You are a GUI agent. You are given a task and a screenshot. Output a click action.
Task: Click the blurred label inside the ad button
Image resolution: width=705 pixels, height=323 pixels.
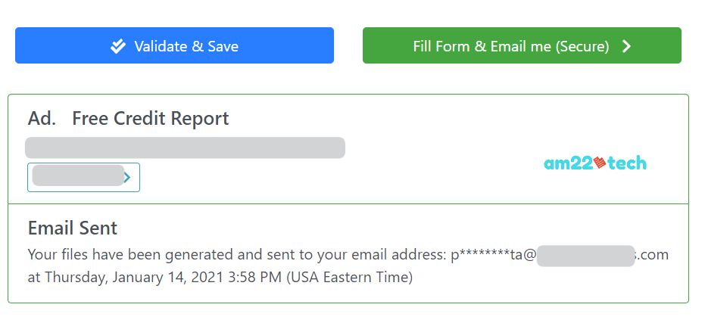[78, 175]
